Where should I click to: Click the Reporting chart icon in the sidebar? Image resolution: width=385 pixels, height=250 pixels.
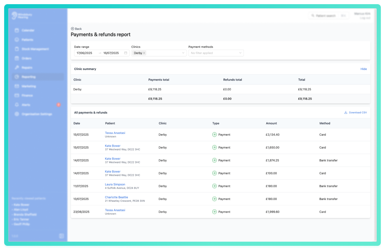pyautogui.click(x=17, y=77)
